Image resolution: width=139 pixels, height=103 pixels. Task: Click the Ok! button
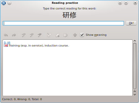[131, 23]
